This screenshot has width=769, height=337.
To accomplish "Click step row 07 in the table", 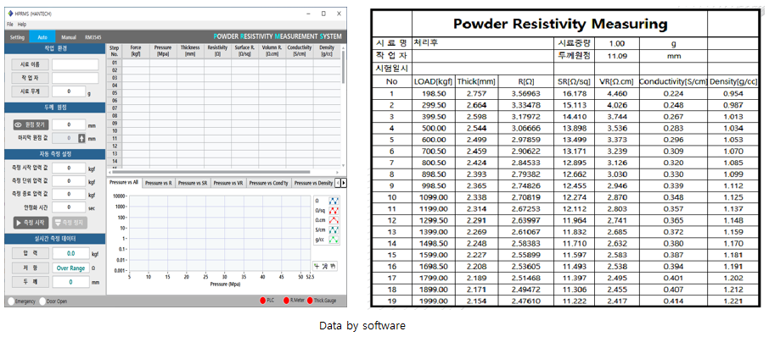I will coord(223,108).
